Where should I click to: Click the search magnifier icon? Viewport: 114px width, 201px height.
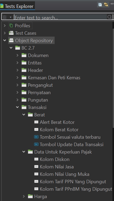click(x=110, y=17)
